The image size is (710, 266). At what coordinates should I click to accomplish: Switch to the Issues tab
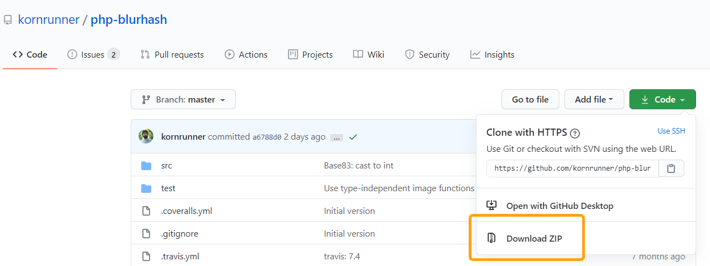point(93,54)
